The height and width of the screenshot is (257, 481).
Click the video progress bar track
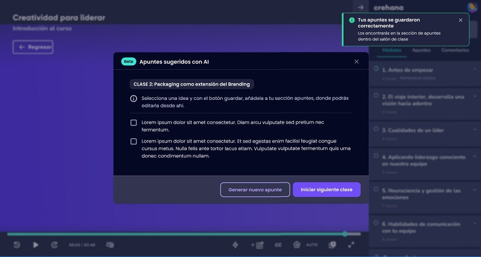(x=183, y=234)
